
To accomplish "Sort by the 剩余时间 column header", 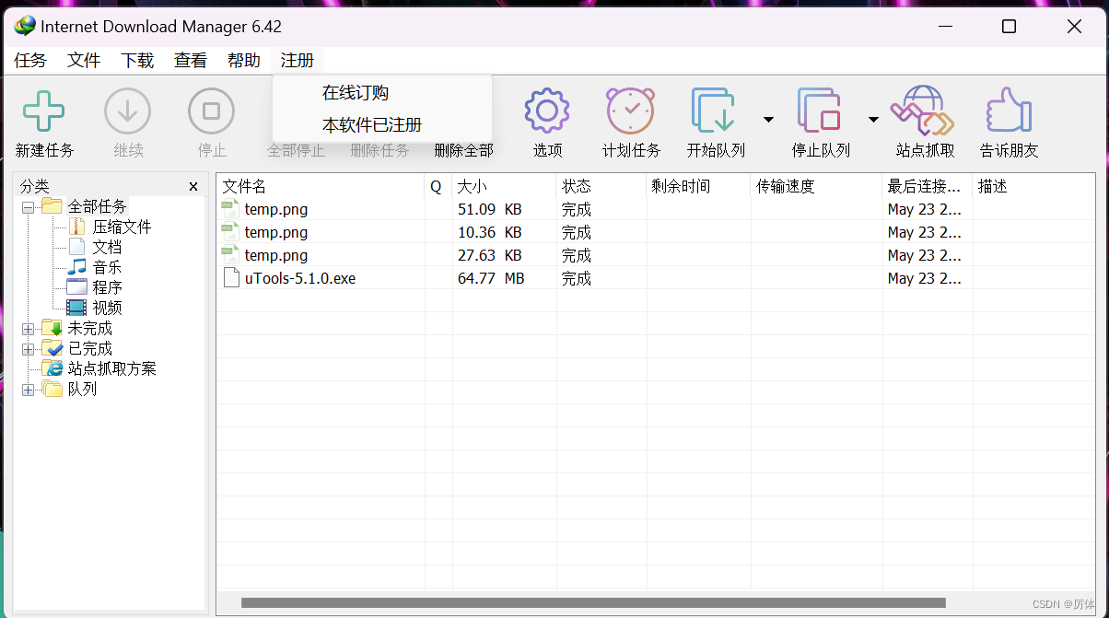I will tap(698, 186).
